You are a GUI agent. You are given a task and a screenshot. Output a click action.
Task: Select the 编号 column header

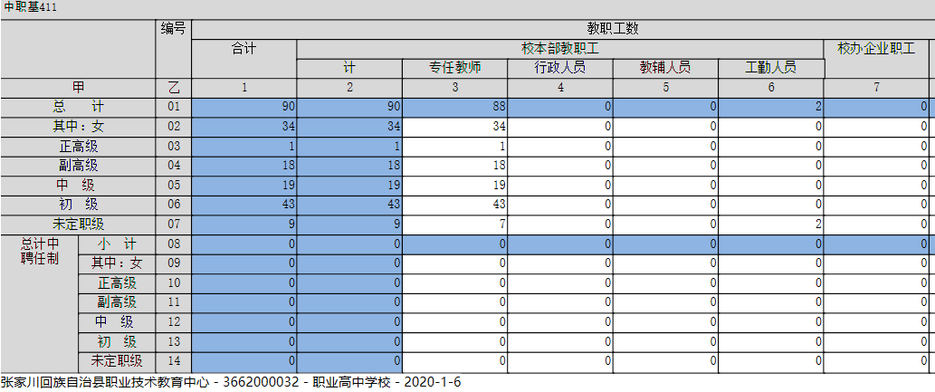[x=174, y=29]
